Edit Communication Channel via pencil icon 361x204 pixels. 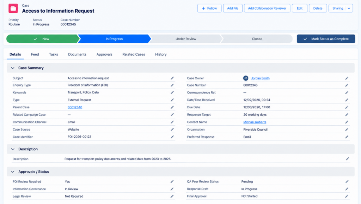coord(172,122)
